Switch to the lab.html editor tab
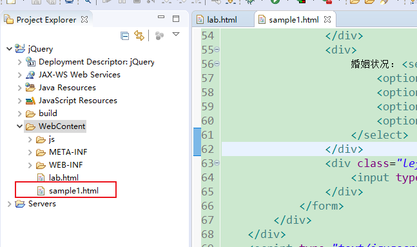Viewport: 417px width, 247px height. [222, 20]
